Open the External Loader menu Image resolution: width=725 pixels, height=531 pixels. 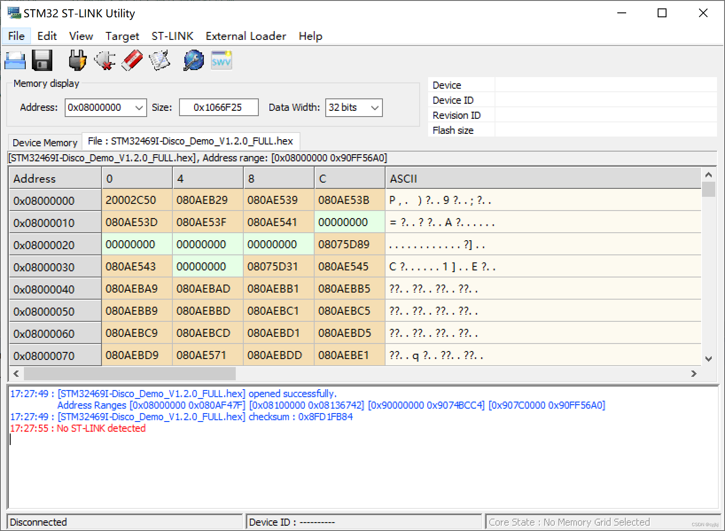coord(246,36)
